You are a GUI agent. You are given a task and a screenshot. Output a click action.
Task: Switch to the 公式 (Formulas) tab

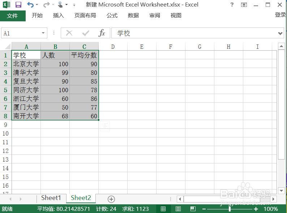coord(112,16)
